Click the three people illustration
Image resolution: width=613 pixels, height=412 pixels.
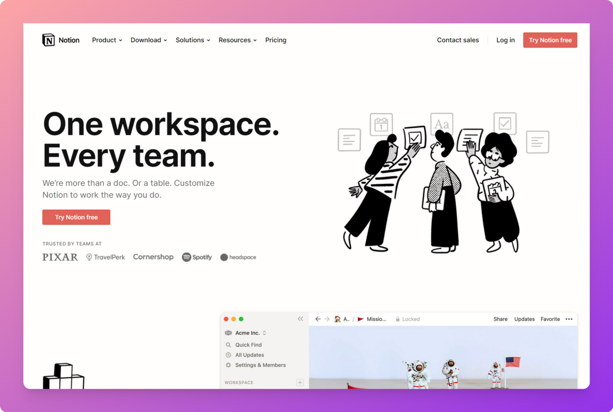point(443,182)
